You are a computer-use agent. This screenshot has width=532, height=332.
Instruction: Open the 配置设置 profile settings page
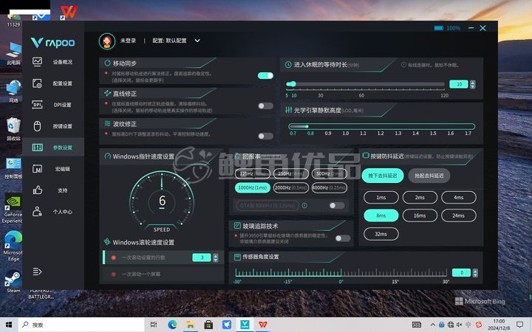tap(52, 83)
